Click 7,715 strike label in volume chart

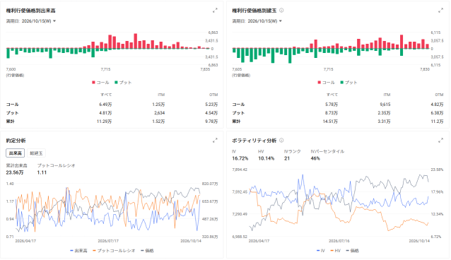[105, 69]
